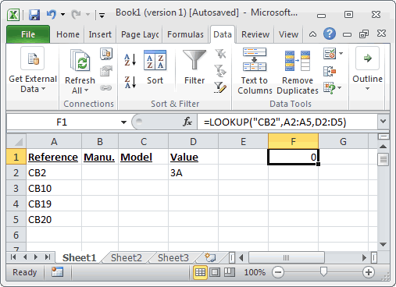Select row 3 header
The image size is (396, 287).
(16, 188)
